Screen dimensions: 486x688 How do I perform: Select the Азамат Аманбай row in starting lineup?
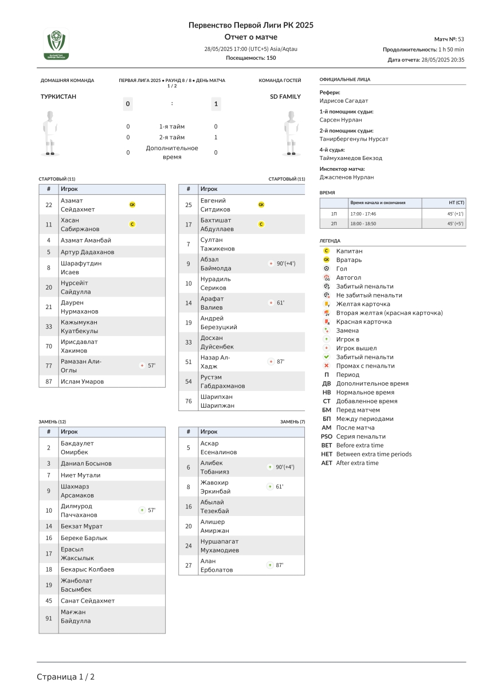tap(102, 240)
